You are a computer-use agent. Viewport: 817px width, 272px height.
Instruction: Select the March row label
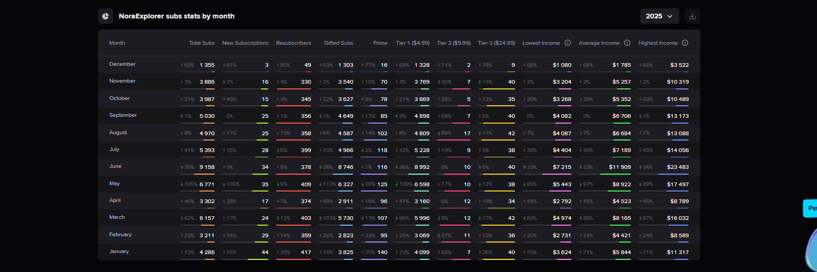pyautogui.click(x=117, y=217)
